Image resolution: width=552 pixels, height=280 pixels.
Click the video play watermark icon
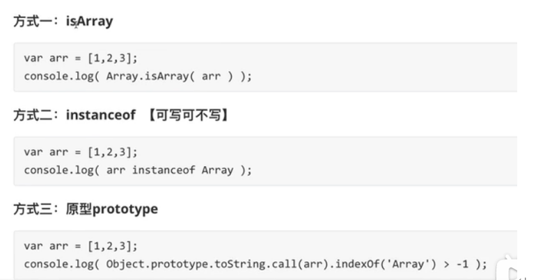pos(514,272)
